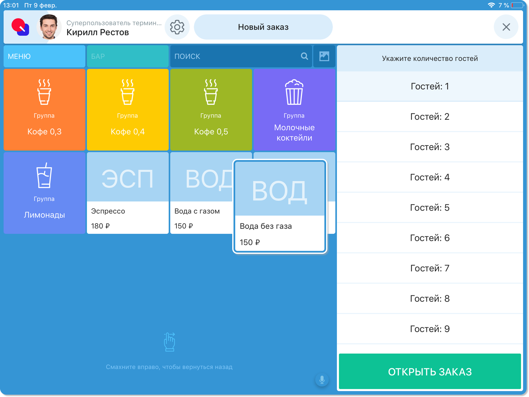Click the Новый заказ button
529x397 pixels.
click(263, 27)
